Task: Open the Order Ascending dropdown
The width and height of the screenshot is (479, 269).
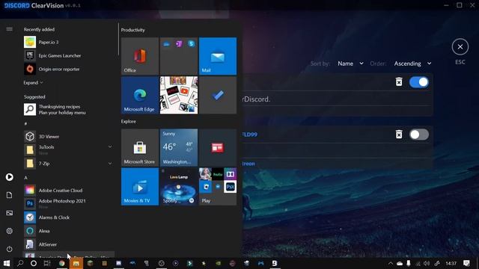Action: (x=412, y=64)
